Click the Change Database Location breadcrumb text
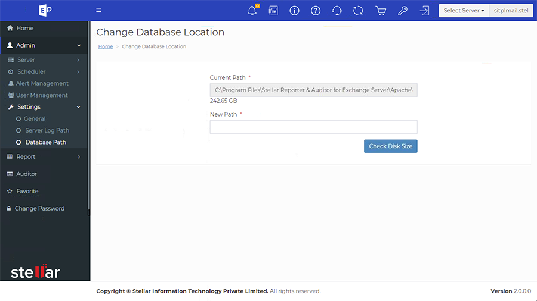The height and width of the screenshot is (301, 537). pyautogui.click(x=154, y=46)
